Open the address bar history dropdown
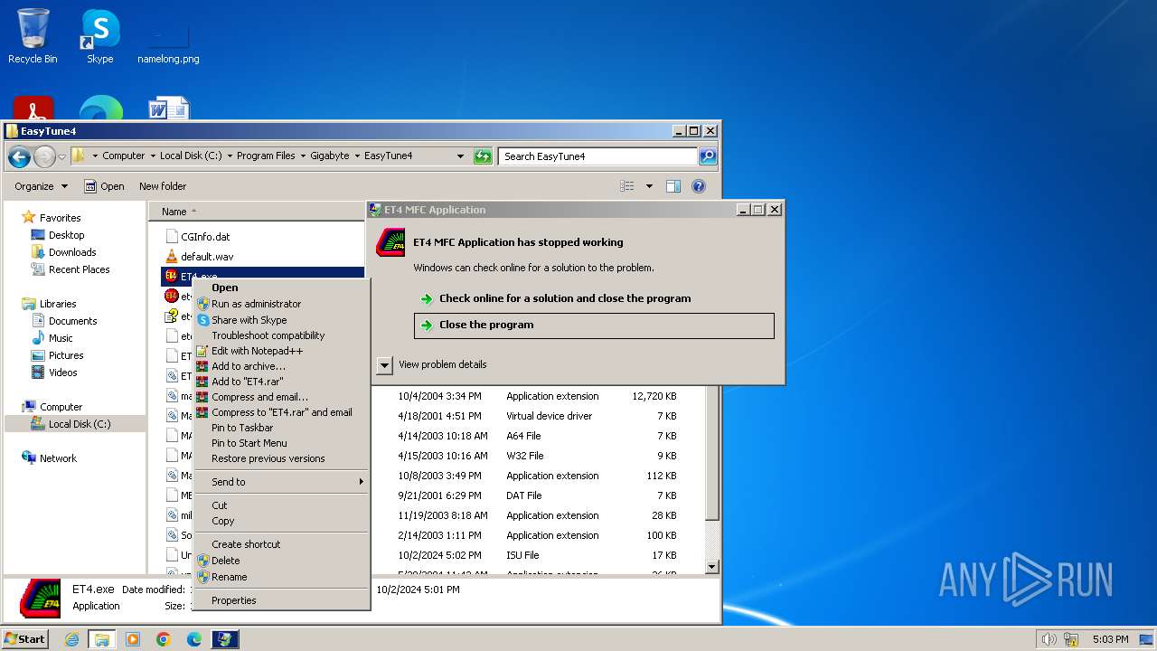 click(x=460, y=156)
